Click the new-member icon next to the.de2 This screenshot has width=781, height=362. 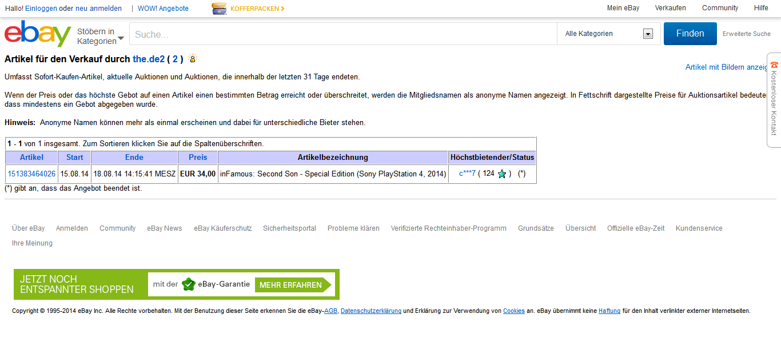tap(193, 59)
